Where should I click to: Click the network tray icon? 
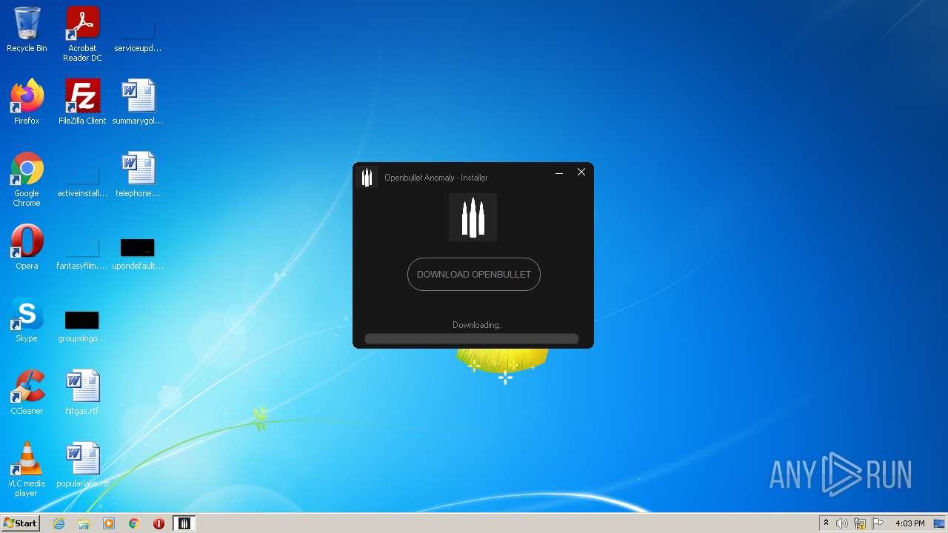pyautogui.click(x=860, y=523)
